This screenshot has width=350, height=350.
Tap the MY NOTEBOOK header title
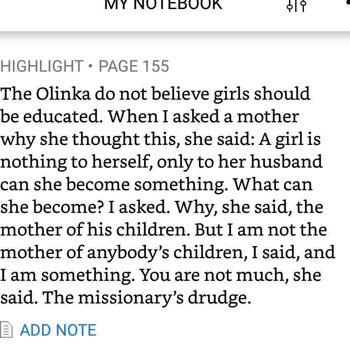[163, 5]
